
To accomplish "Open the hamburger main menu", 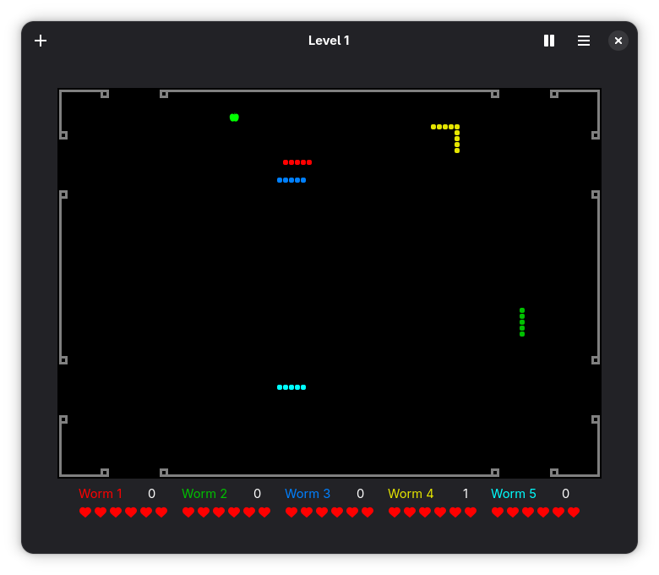I will coord(584,41).
